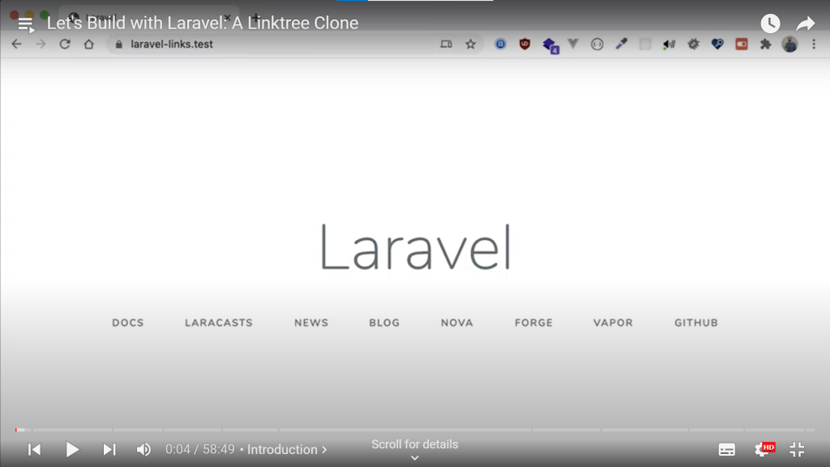Screen dimensions: 830x467
Task: Save video to Watch Later via clock icon
Action: pyautogui.click(x=769, y=24)
